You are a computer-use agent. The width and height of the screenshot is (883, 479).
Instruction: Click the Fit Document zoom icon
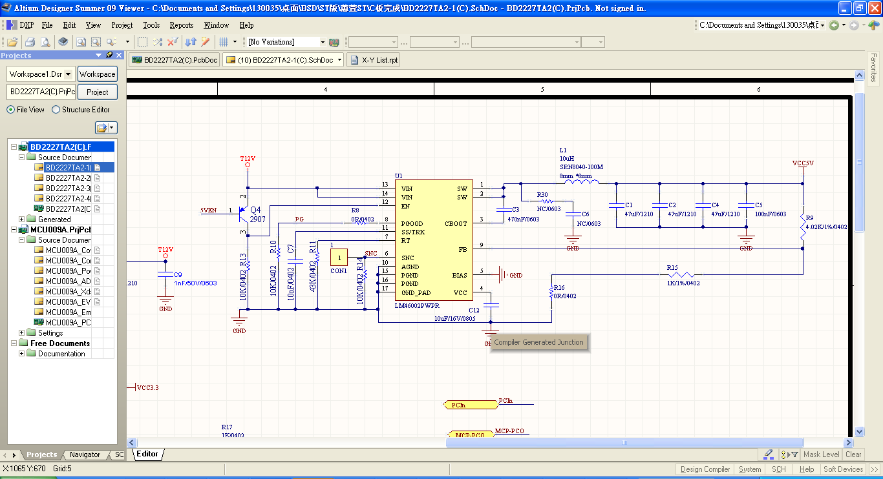coord(81,42)
